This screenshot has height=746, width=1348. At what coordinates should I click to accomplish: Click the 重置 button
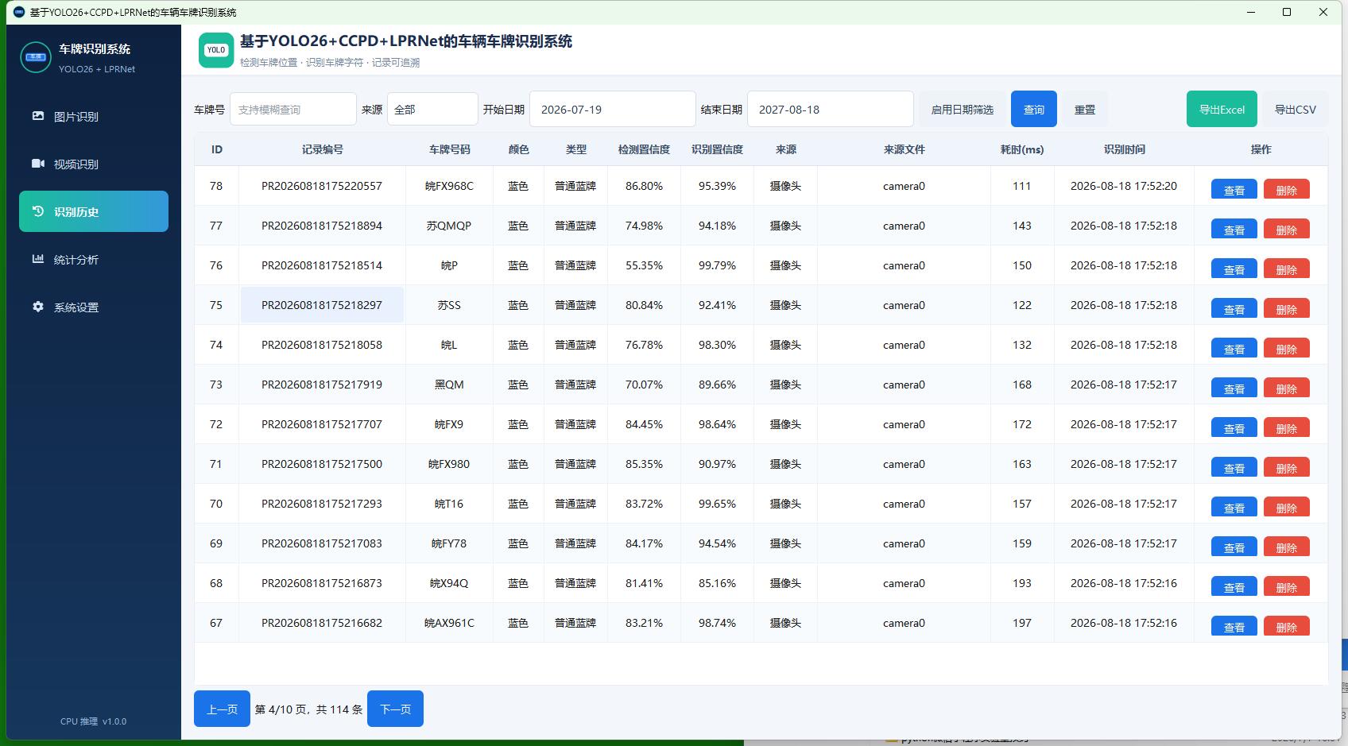point(1085,110)
